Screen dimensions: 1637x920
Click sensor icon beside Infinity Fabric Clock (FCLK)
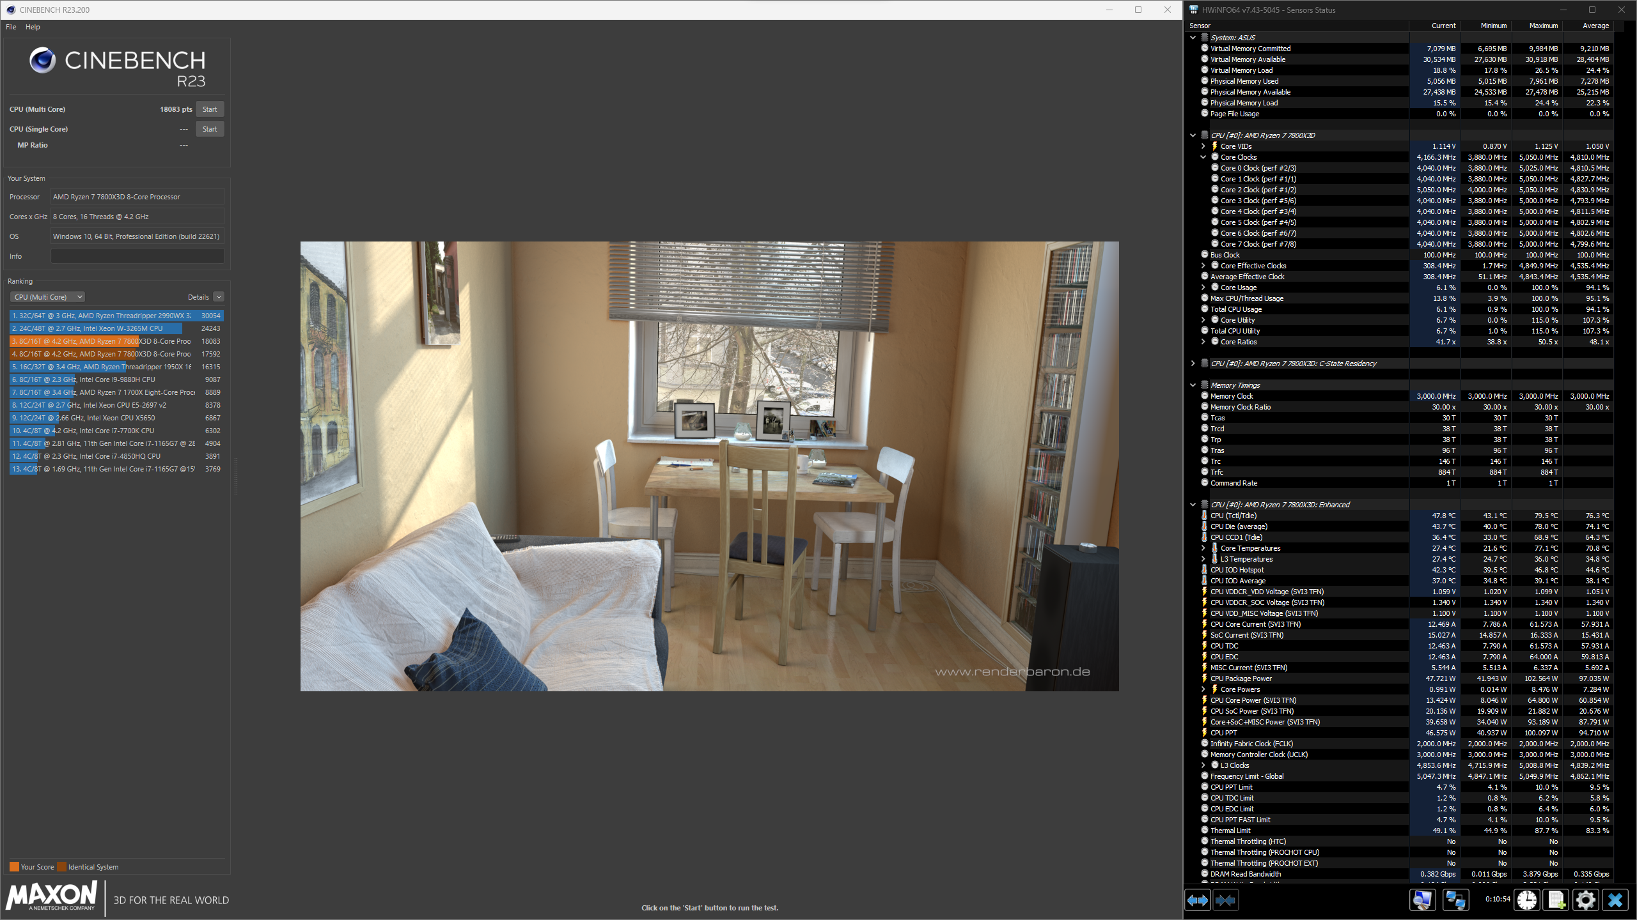(1205, 744)
